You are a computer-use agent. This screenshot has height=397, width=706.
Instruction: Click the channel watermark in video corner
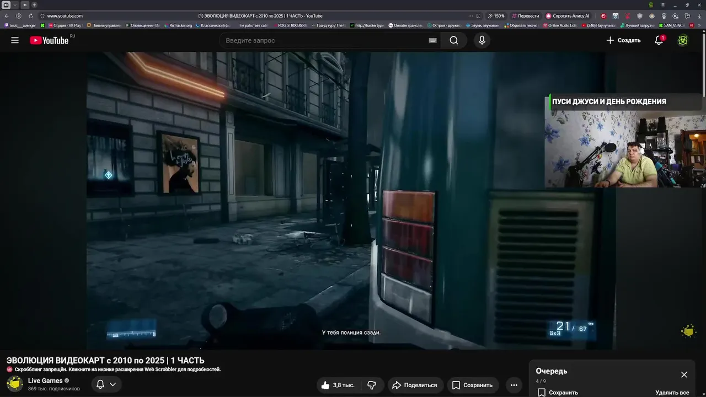688,331
